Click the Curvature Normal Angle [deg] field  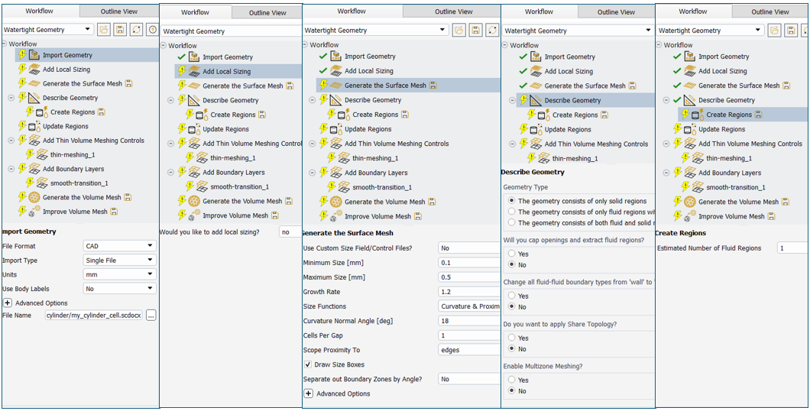pyautogui.click(x=469, y=321)
